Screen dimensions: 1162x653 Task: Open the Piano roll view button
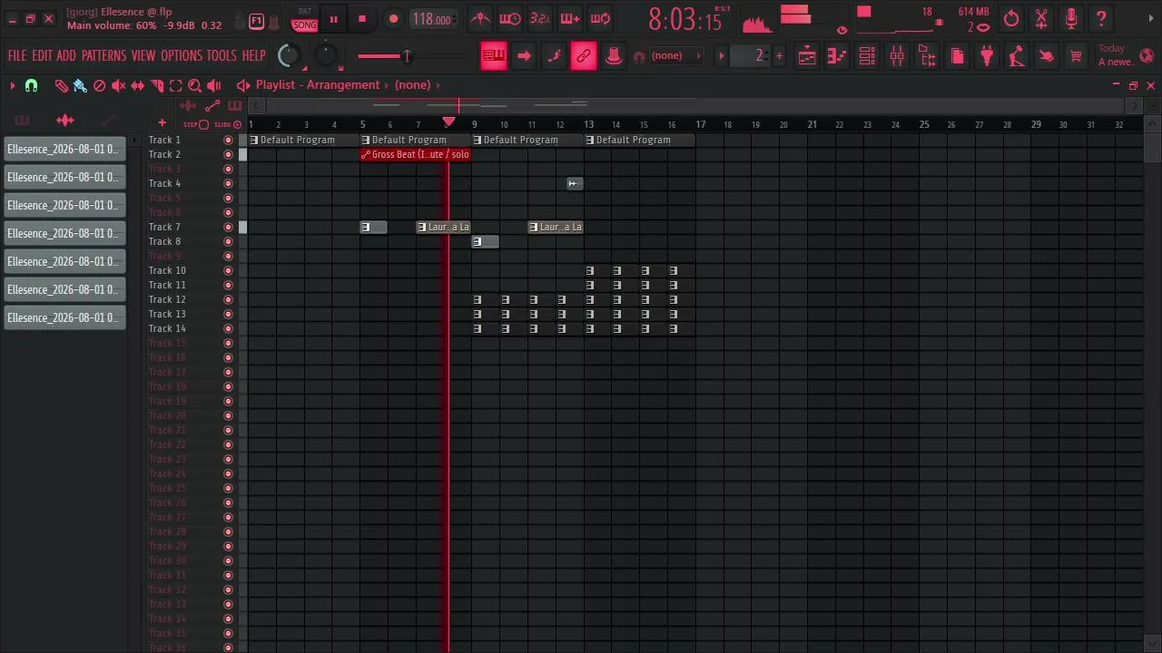click(837, 56)
